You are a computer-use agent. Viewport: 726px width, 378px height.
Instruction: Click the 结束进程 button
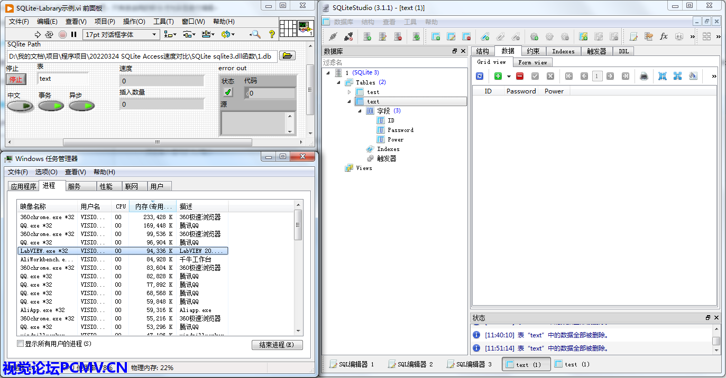click(x=277, y=345)
